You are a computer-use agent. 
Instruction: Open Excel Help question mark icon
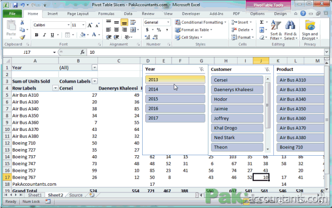(303, 13)
